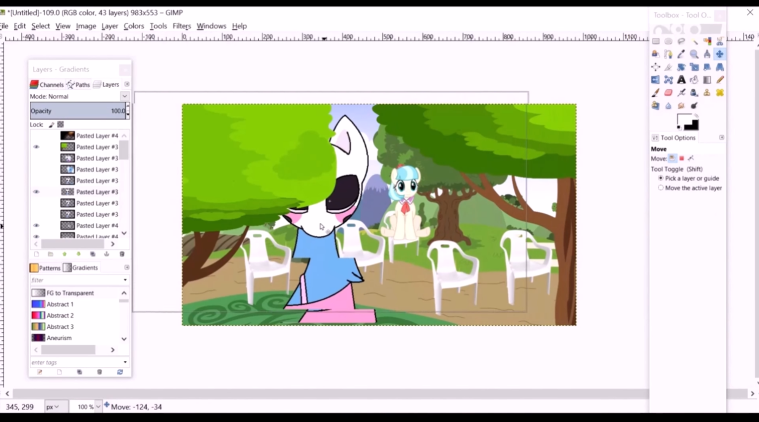Switch to the Channels tab

[x=47, y=84]
